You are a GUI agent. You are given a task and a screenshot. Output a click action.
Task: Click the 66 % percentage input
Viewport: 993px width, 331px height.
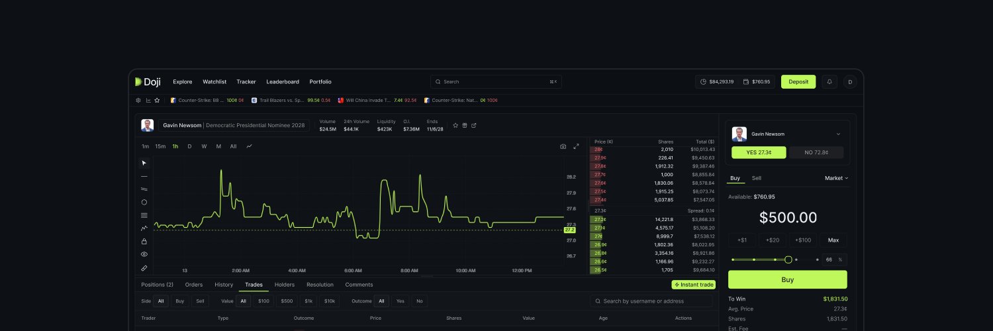pos(835,260)
